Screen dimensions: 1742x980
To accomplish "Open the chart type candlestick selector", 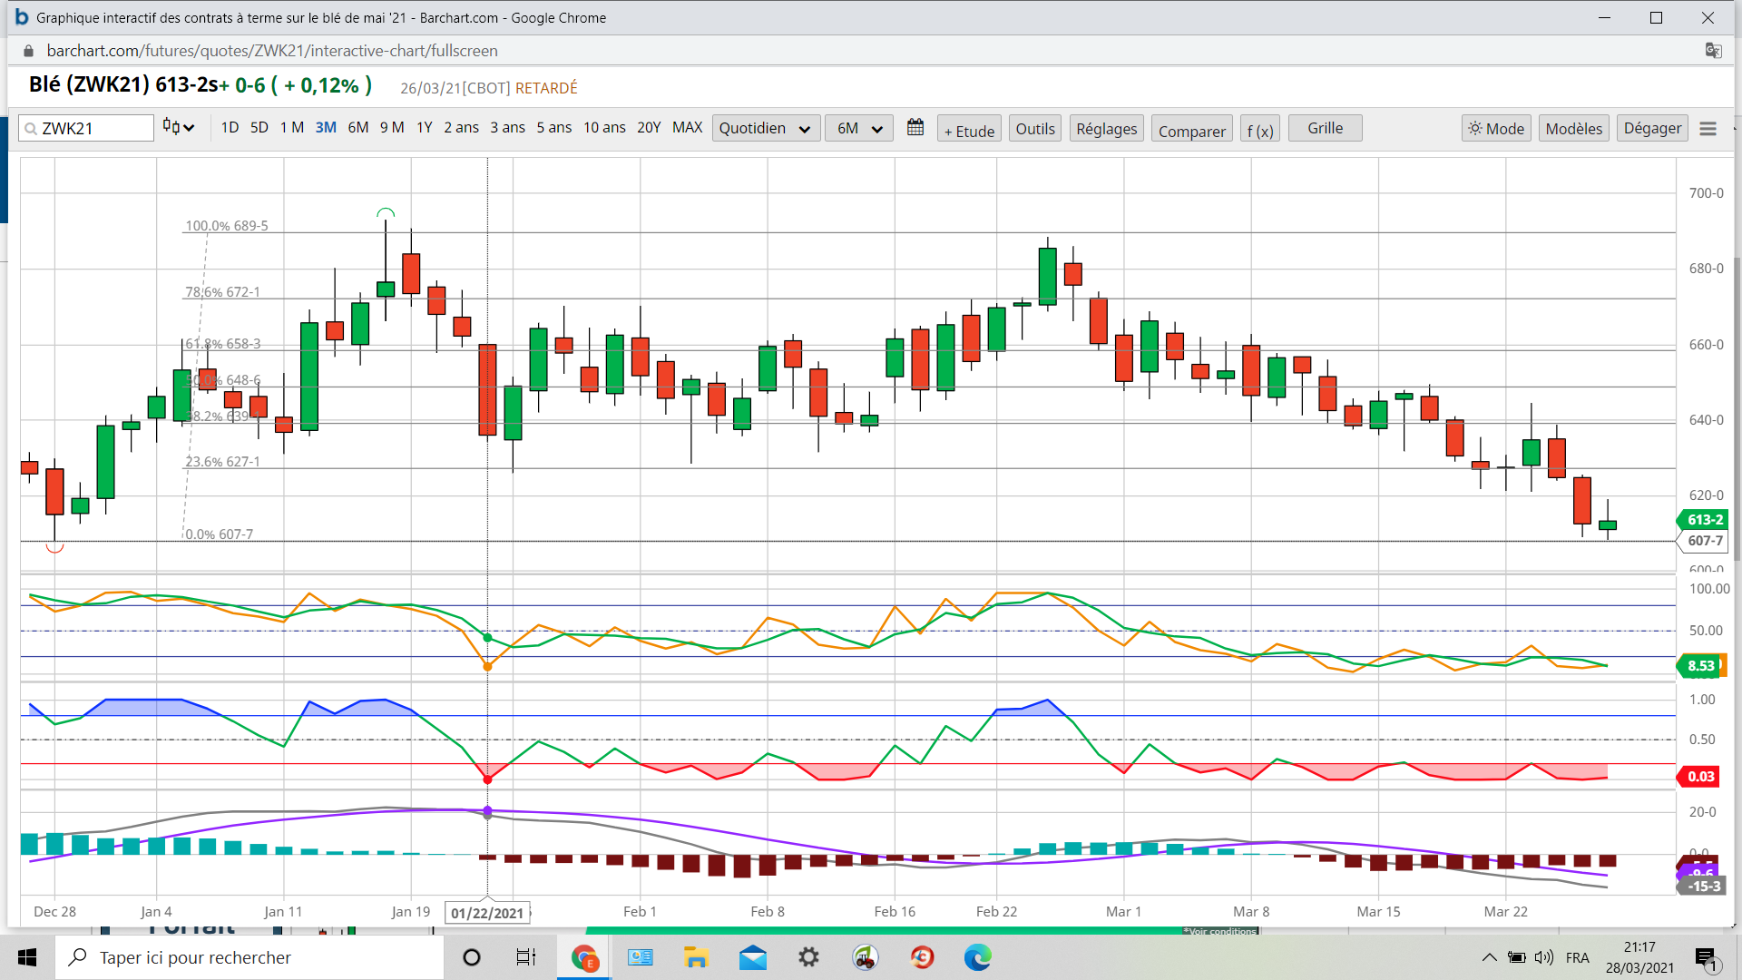I will point(179,128).
